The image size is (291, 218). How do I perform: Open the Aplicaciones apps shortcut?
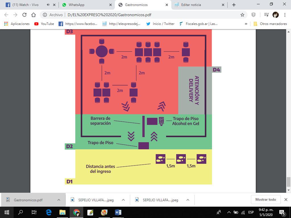17,24
